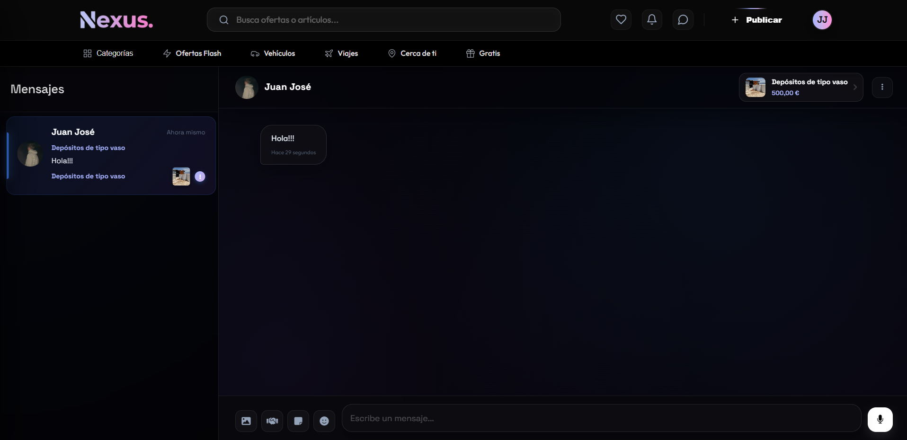This screenshot has height=440, width=907.
Task: Click the "Ahora mismo" timestamp
Action: tap(186, 132)
